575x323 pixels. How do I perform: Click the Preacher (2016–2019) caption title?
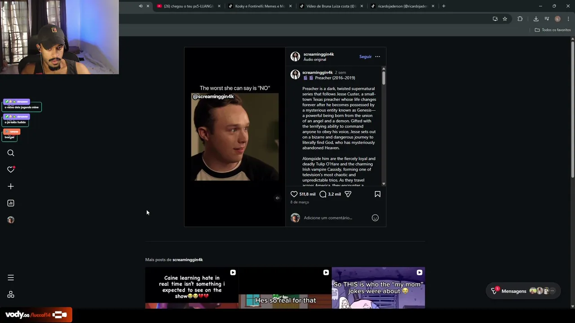click(x=335, y=78)
